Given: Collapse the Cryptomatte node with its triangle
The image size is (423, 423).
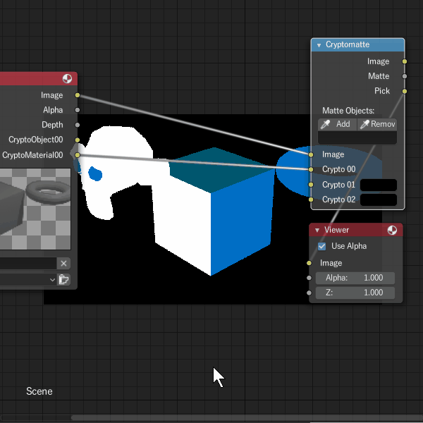Looking at the screenshot, I should (x=319, y=45).
